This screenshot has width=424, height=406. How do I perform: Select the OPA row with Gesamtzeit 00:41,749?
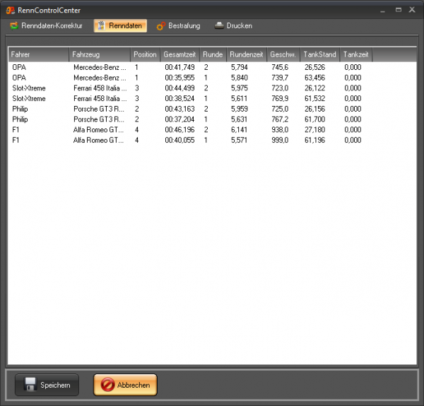tap(212, 67)
